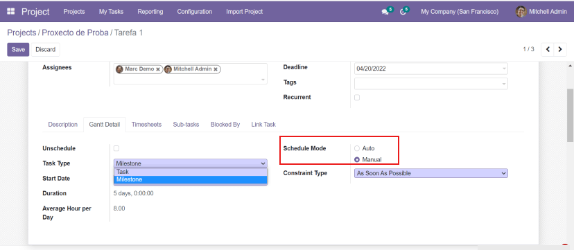Switch to the Link Task tab
The height and width of the screenshot is (250, 574).
pos(263,125)
